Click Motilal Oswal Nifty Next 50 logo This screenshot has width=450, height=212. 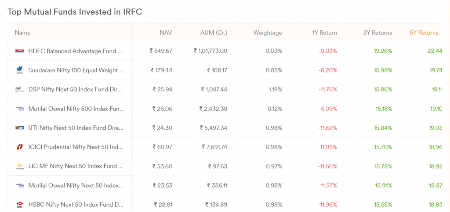[19, 186]
